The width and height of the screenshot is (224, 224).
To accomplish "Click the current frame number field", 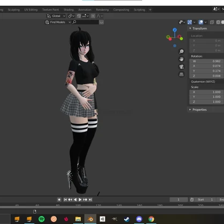I will click(178, 199).
